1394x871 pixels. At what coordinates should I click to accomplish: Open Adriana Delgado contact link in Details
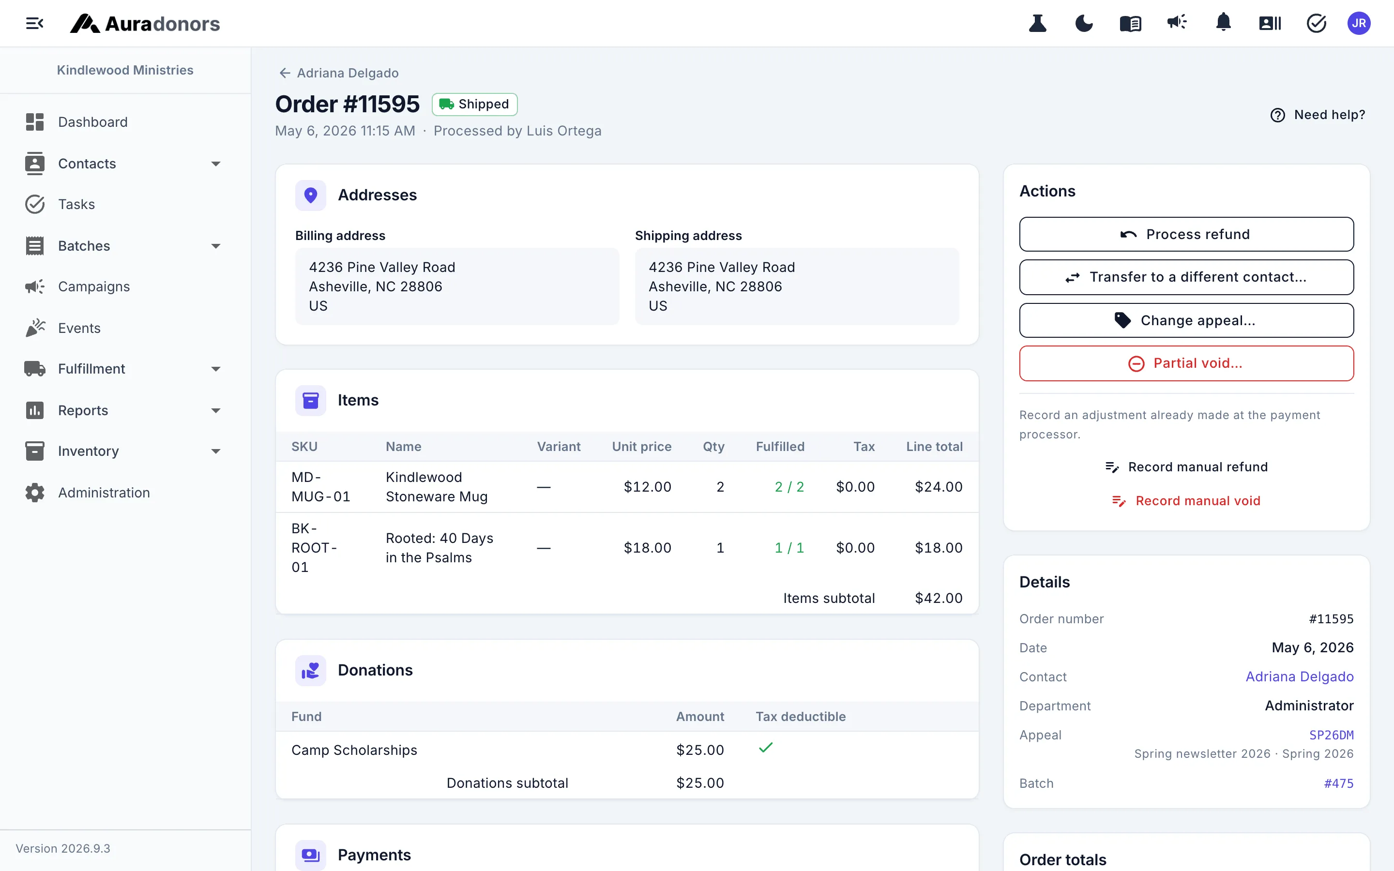pos(1300,677)
